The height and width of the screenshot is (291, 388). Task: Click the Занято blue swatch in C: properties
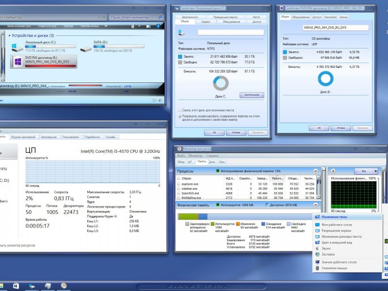180,57
